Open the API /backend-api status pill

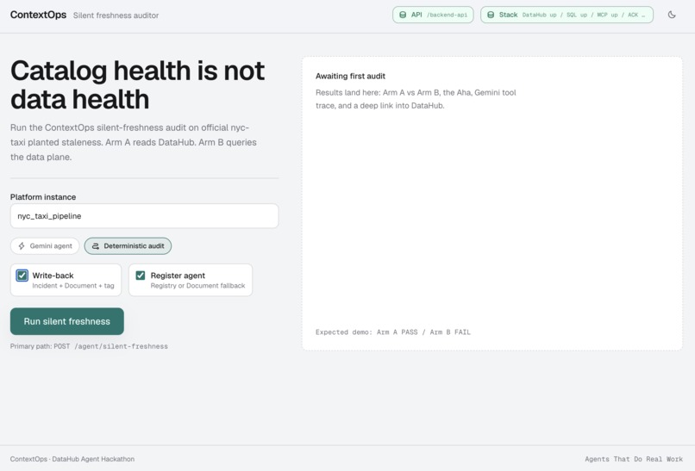(x=433, y=15)
